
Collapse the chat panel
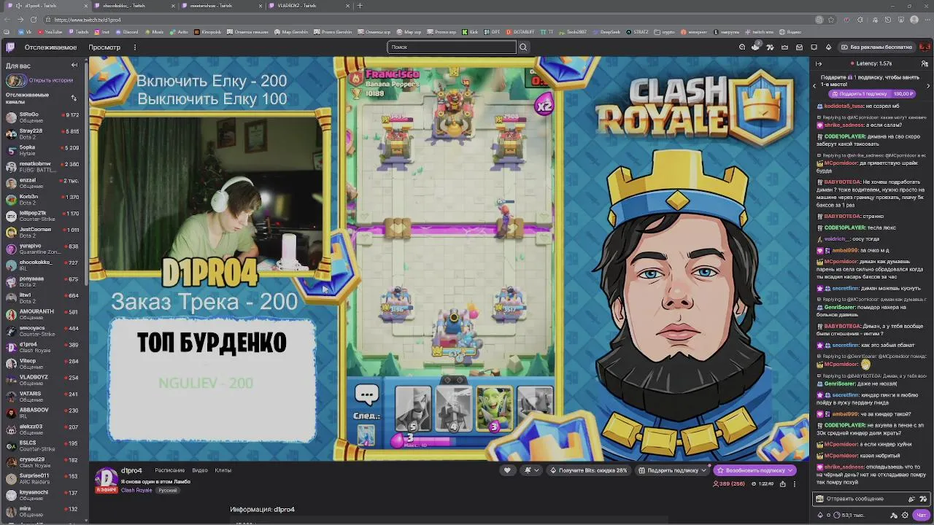(819, 63)
